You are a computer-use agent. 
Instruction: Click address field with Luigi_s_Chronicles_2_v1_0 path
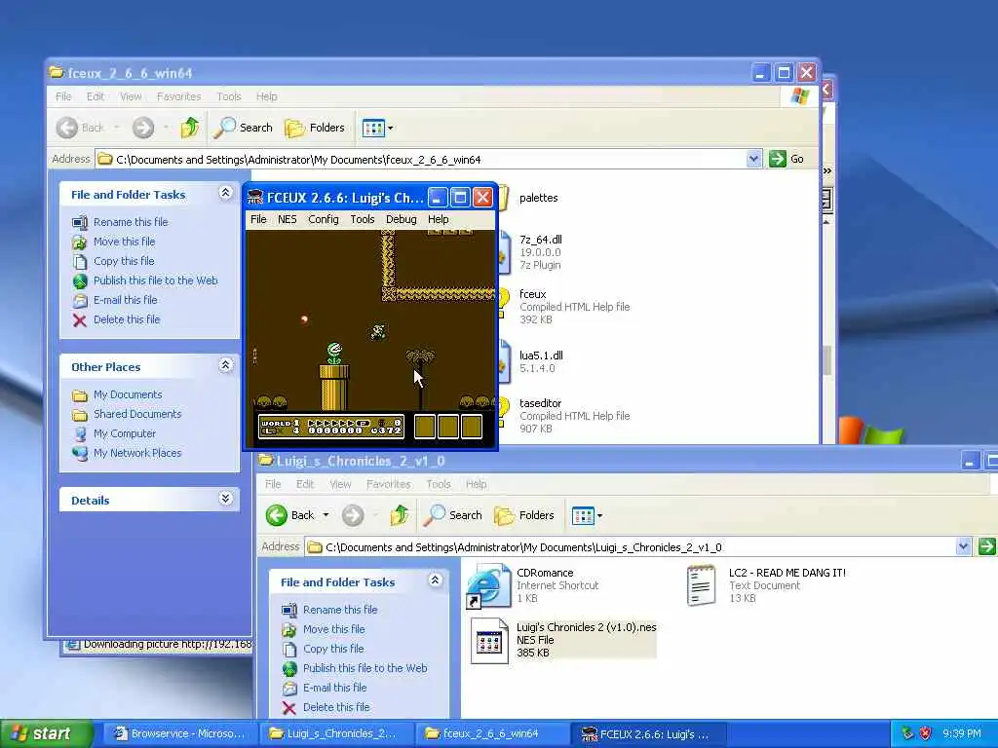[631, 547]
